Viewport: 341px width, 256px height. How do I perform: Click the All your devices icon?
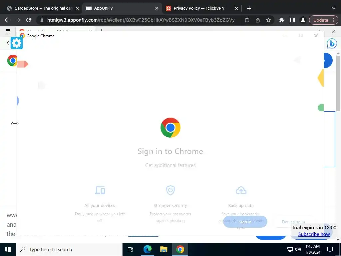(100, 190)
